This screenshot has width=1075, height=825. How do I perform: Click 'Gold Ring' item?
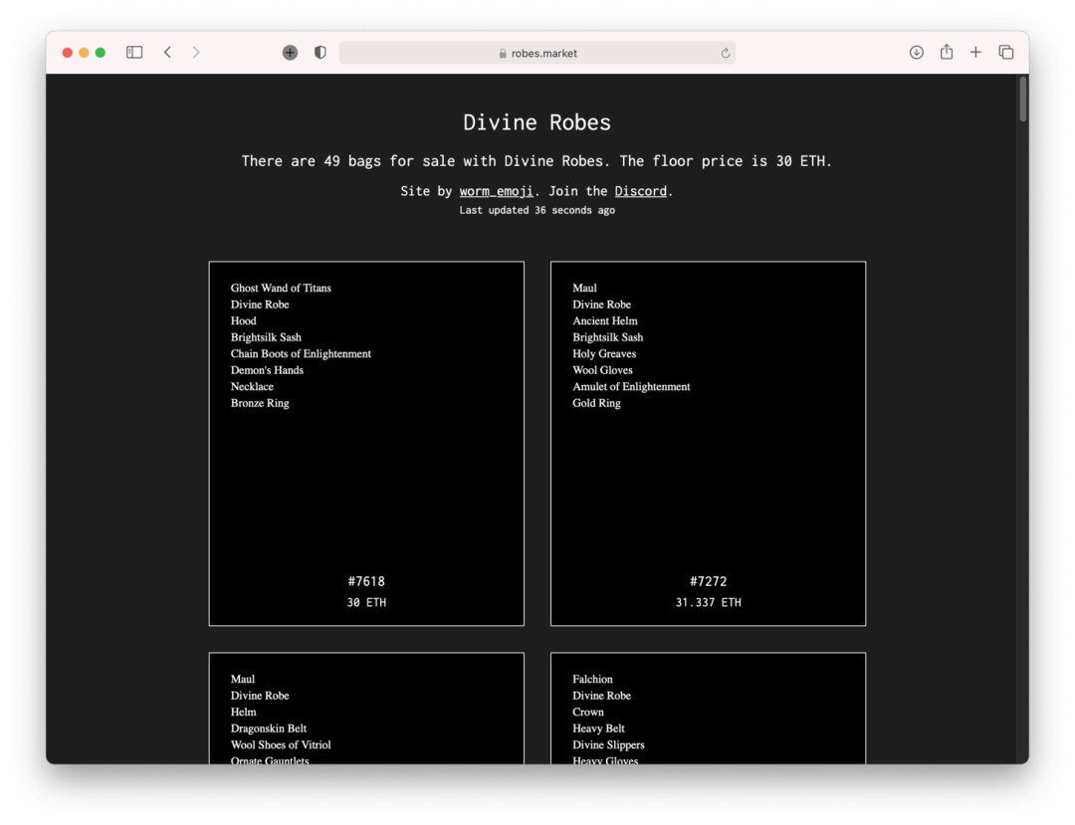(x=596, y=403)
